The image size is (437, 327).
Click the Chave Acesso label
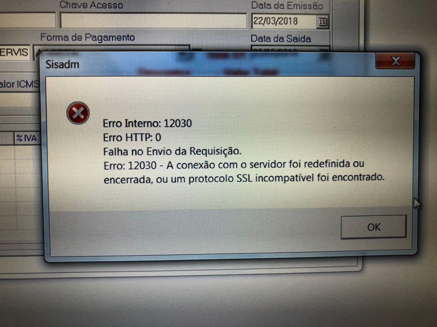click(x=91, y=5)
